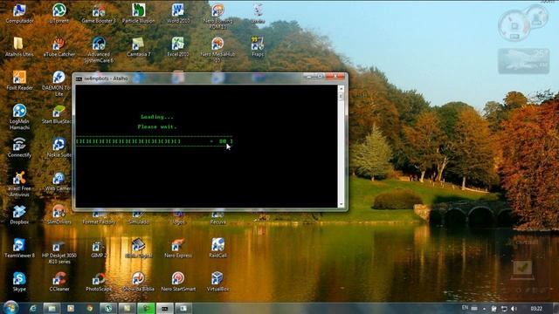This screenshot has width=559, height=314.
Task: Switch to the command prompt taskbar button
Action: tap(165, 308)
